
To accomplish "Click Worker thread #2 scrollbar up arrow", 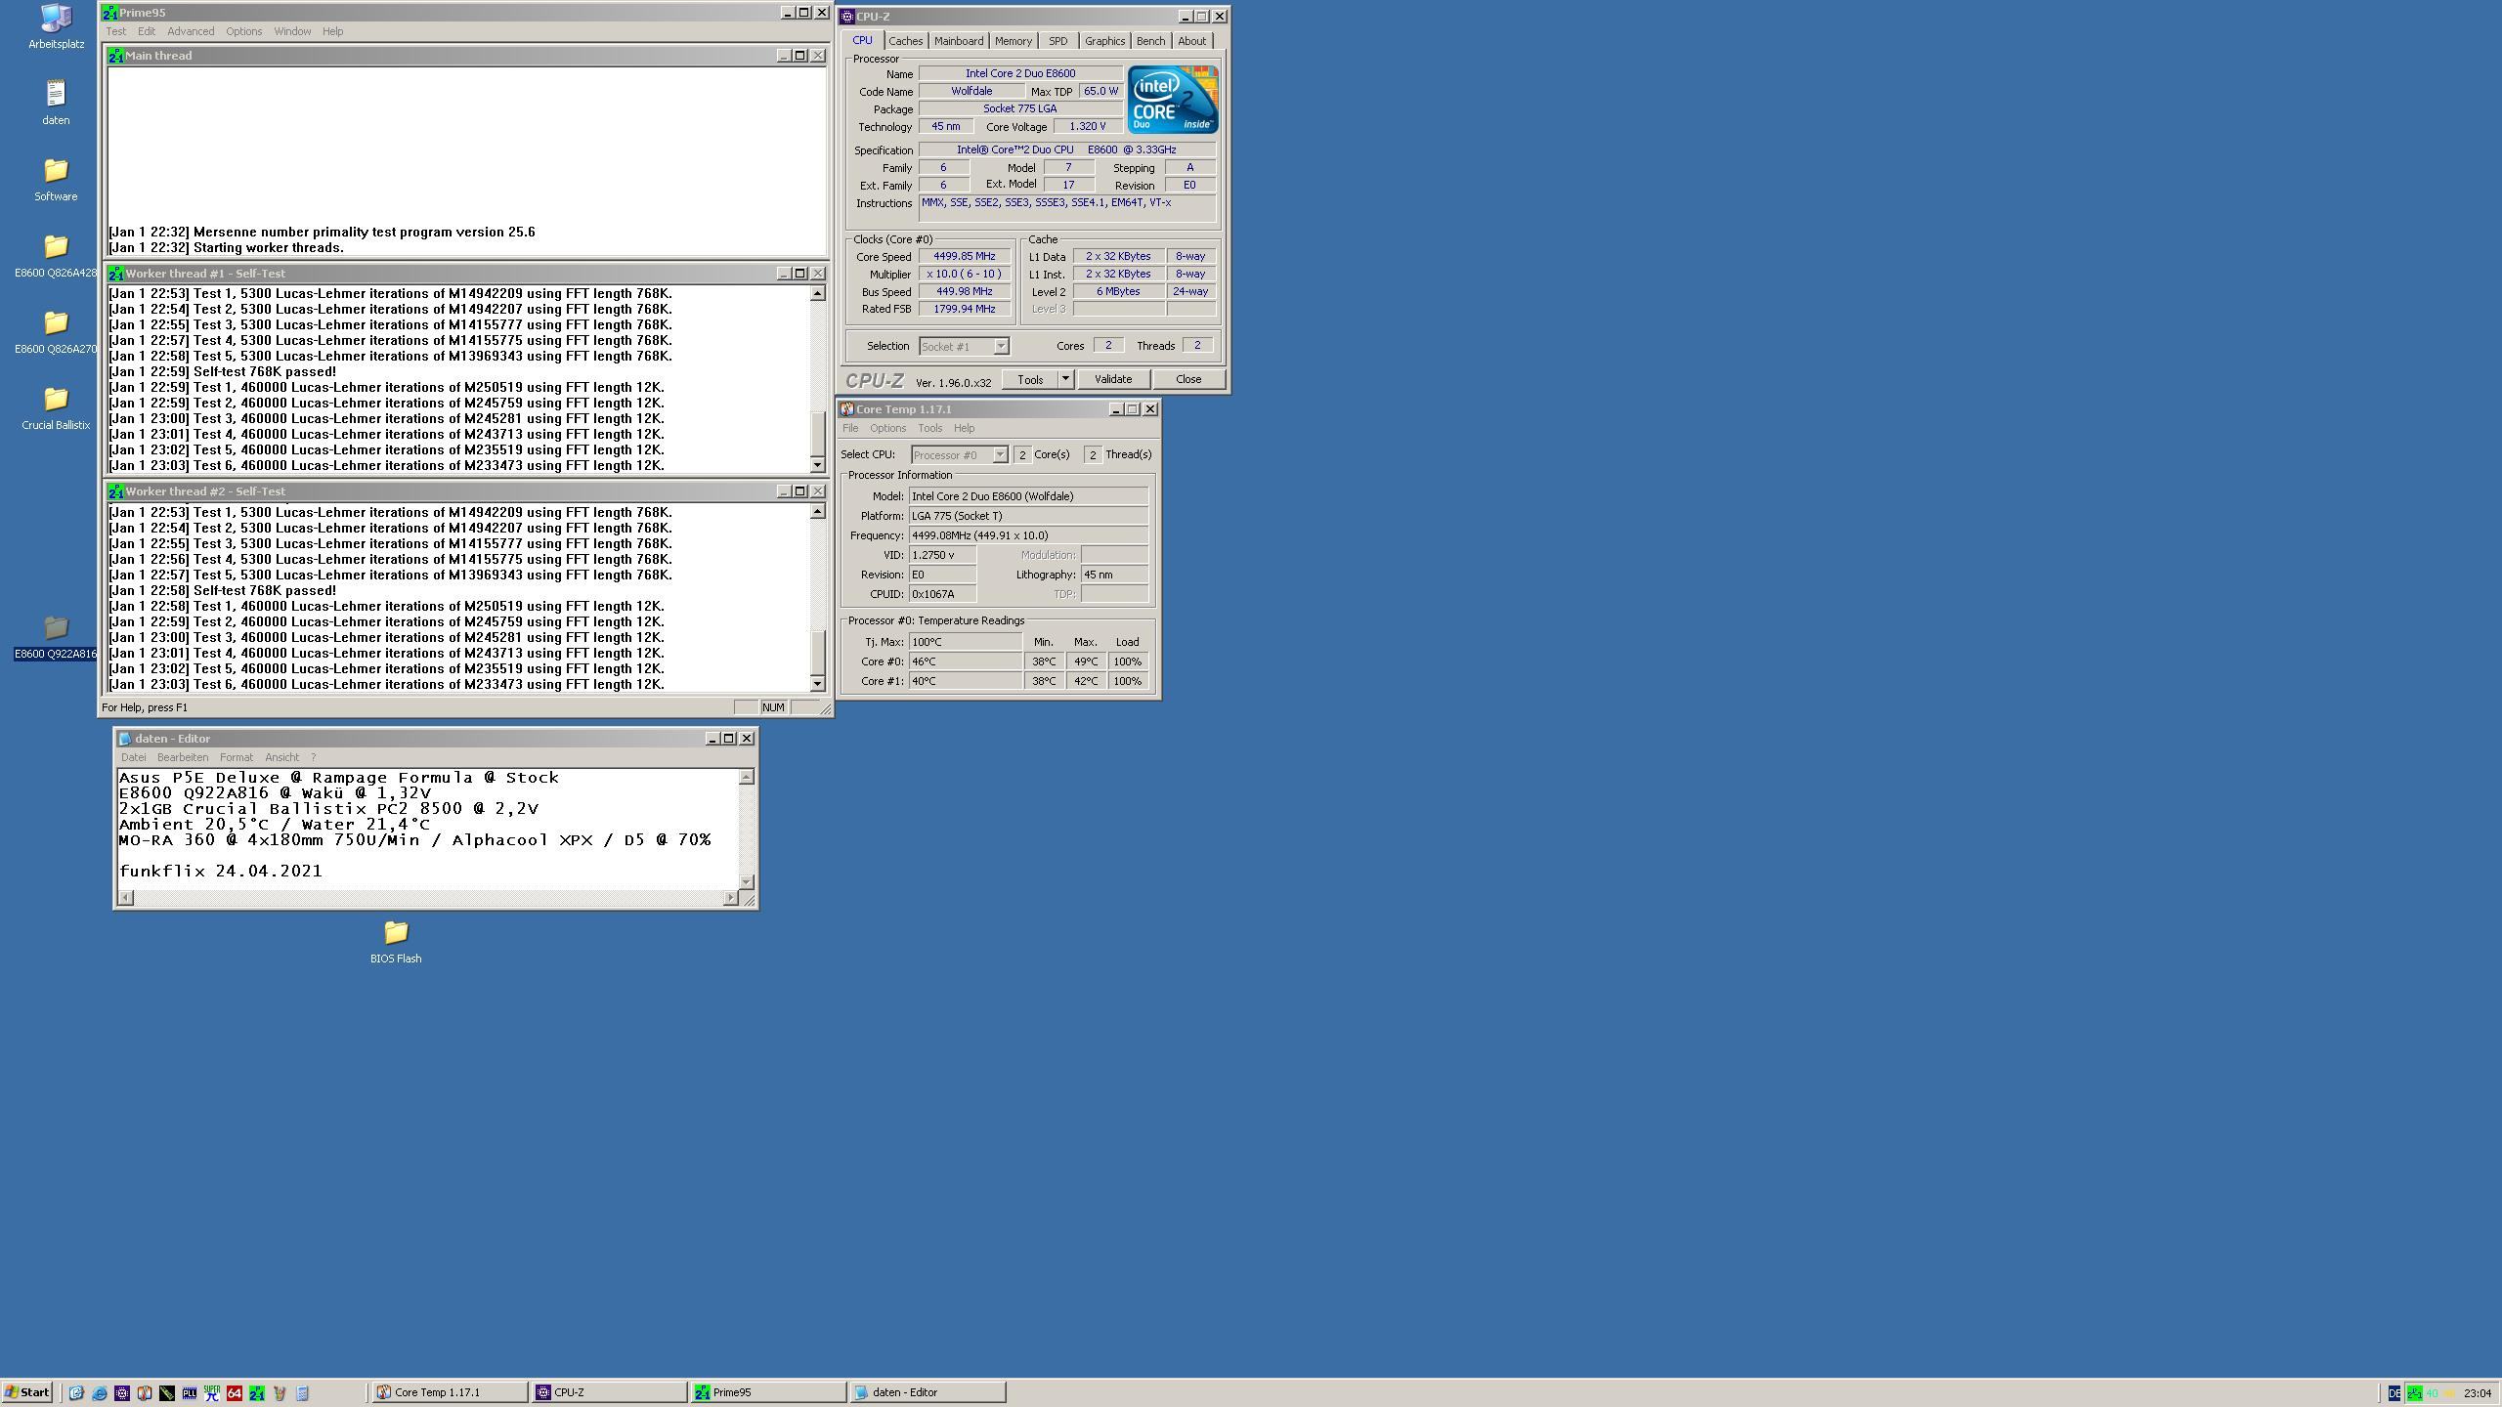I will click(818, 512).
